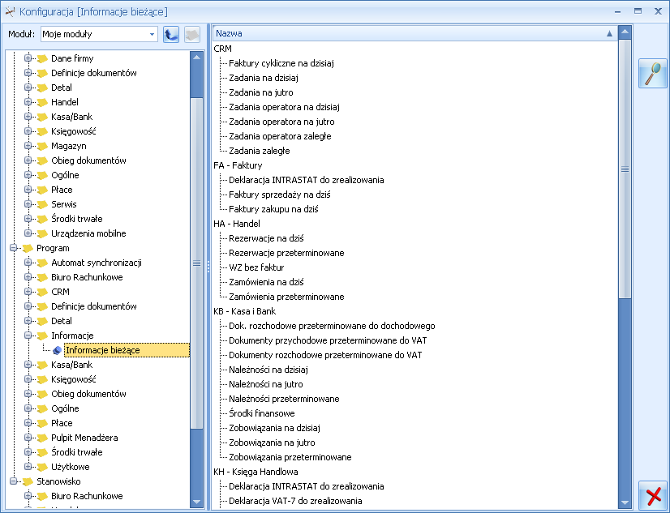Expand the Urządzenia mobilne node
670x513 pixels.
click(x=28, y=233)
